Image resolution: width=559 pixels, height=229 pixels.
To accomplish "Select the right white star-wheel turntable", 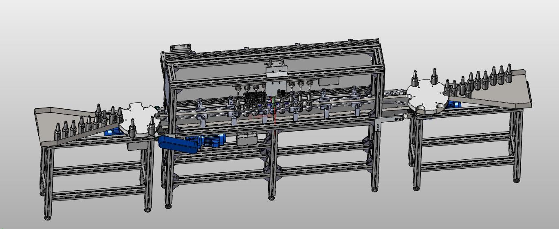I will click(x=427, y=97).
